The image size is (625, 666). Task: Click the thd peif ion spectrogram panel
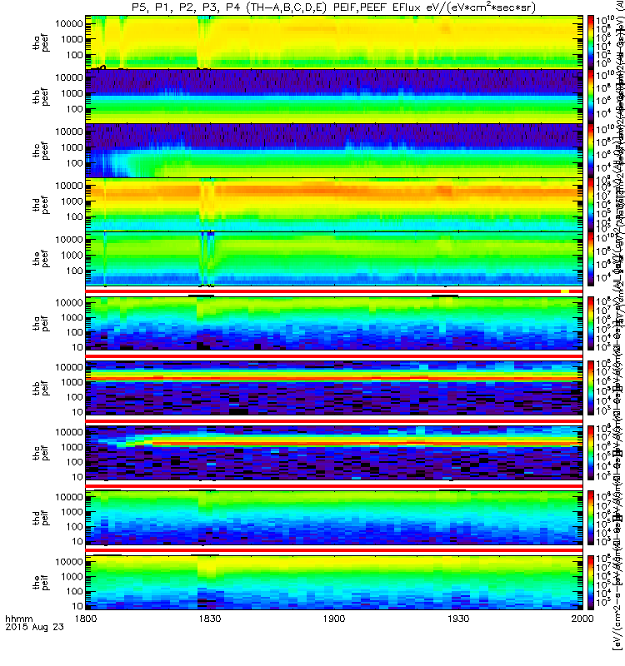pos(334,517)
